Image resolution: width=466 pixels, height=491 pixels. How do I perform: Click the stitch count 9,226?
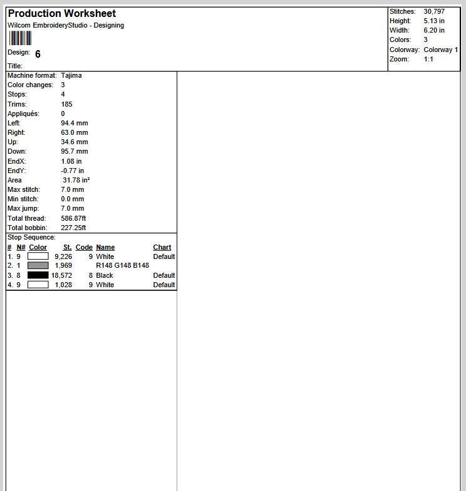(63, 256)
